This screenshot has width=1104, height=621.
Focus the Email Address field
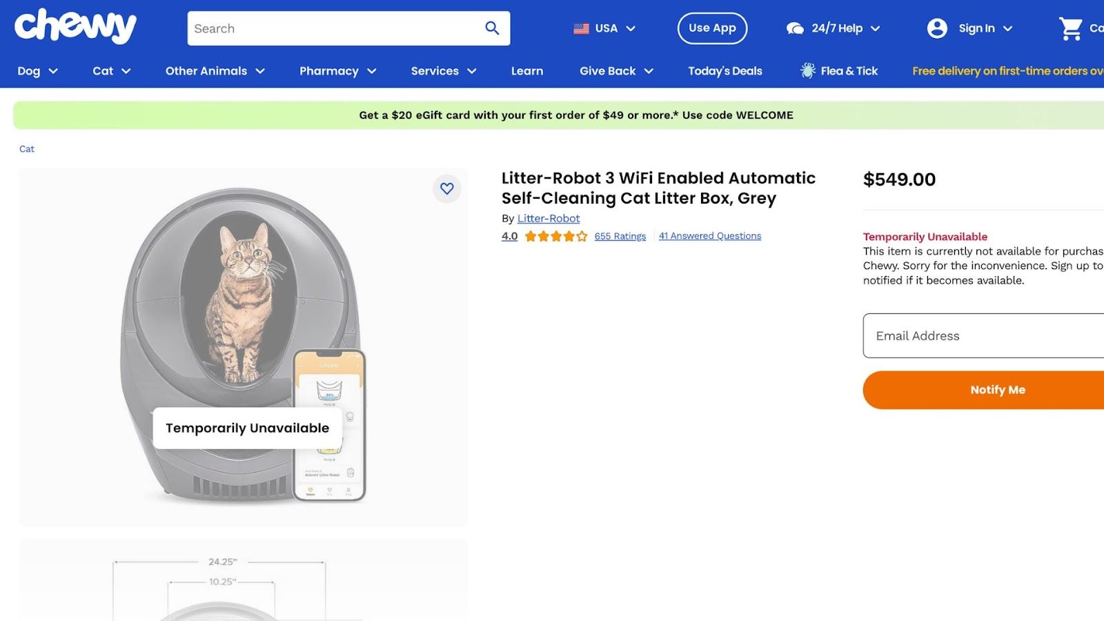(x=984, y=335)
